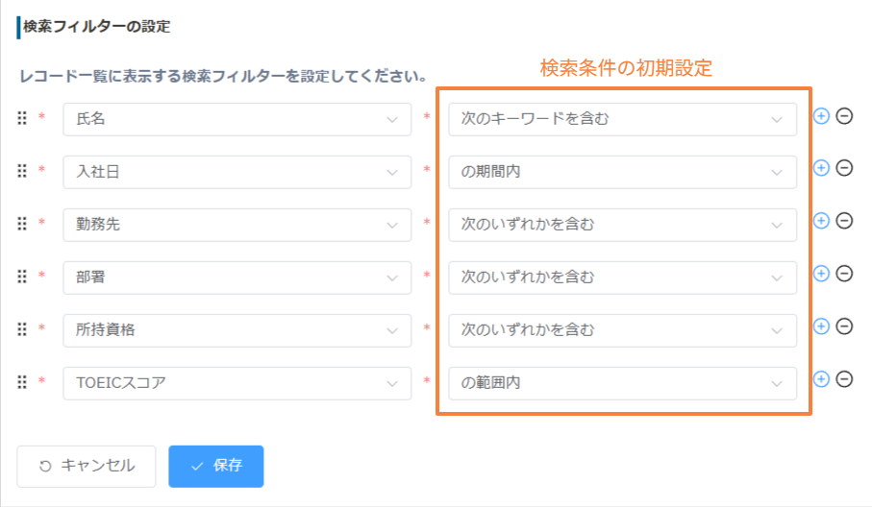This screenshot has height=507, width=872.
Task: Open the の範囲内 condition dropdown
Action: click(622, 382)
